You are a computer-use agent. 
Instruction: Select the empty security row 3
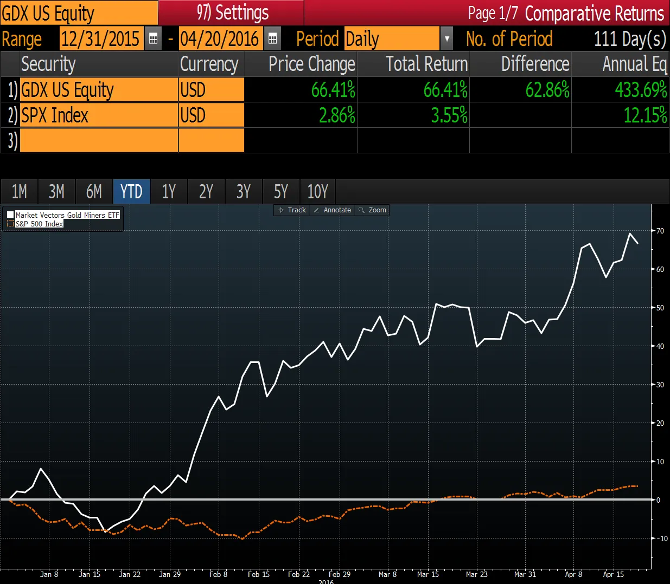click(98, 140)
